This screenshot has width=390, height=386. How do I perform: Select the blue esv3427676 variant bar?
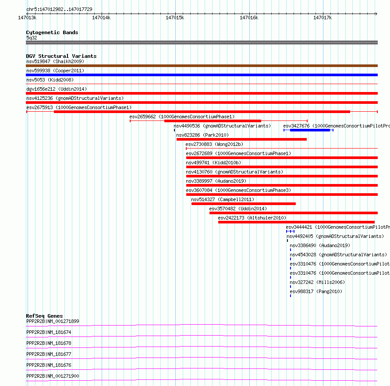click(x=308, y=130)
